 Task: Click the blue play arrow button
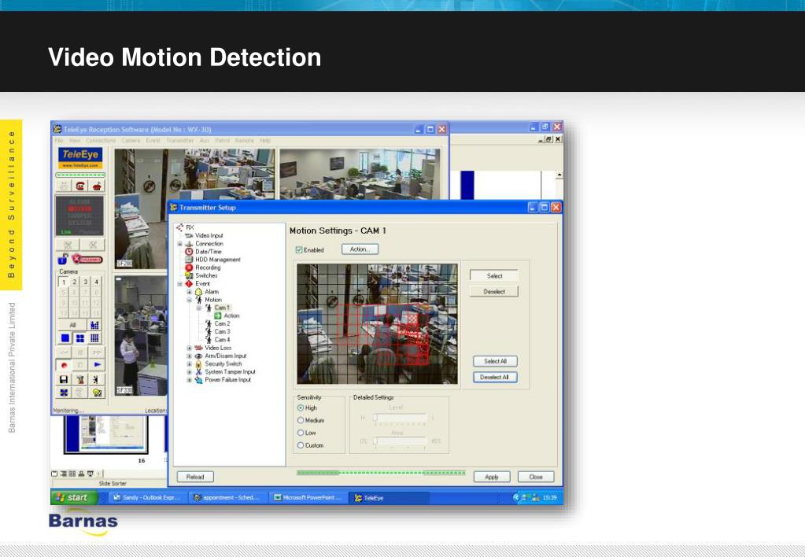96,366
